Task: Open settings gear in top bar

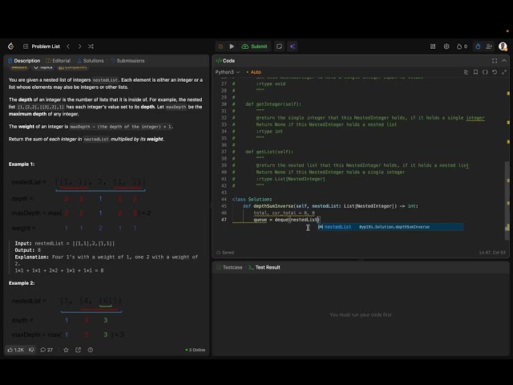Action: click(x=446, y=47)
